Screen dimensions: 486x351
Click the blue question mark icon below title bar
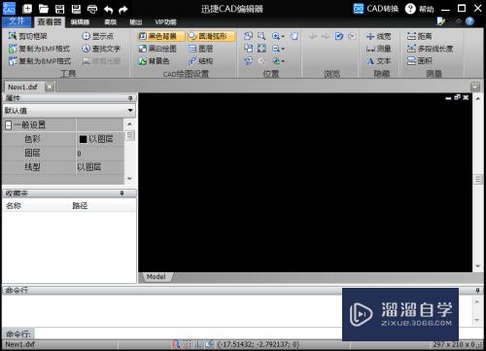click(x=469, y=21)
